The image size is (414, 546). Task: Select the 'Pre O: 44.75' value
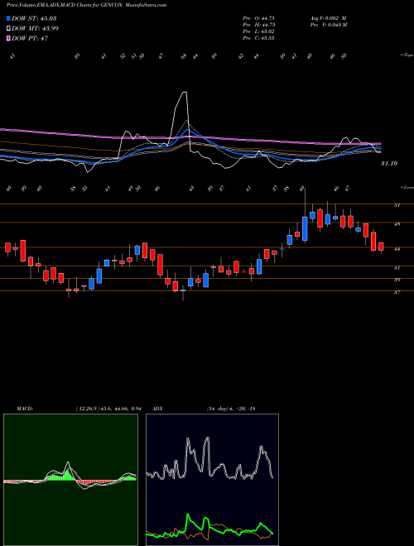(259, 17)
